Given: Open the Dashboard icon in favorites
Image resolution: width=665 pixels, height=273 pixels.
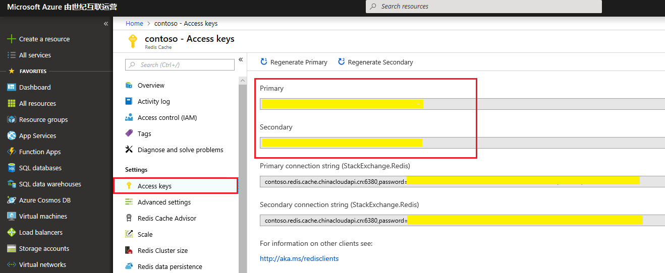Looking at the screenshot, I should click(x=11, y=87).
